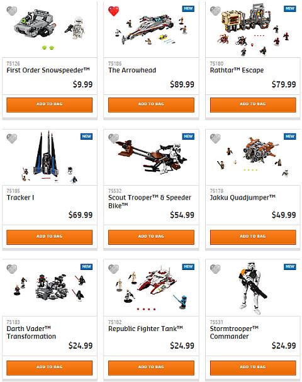
Task: Add The Arrowhead to bag
Action: coord(151,105)
